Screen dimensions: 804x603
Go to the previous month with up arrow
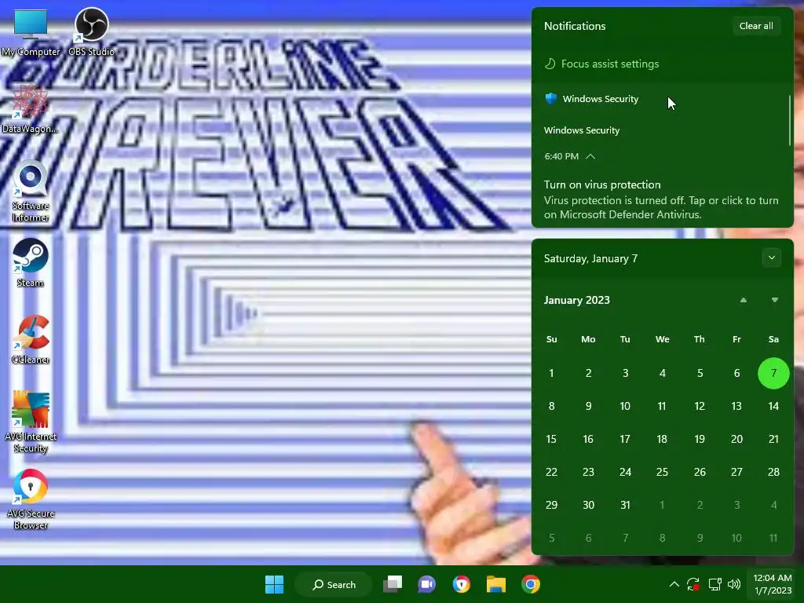pyautogui.click(x=743, y=300)
